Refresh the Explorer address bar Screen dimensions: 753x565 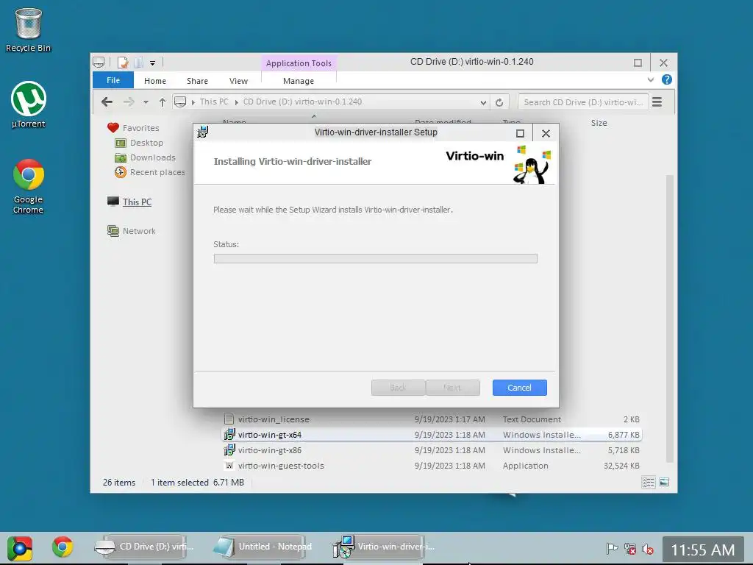click(499, 102)
